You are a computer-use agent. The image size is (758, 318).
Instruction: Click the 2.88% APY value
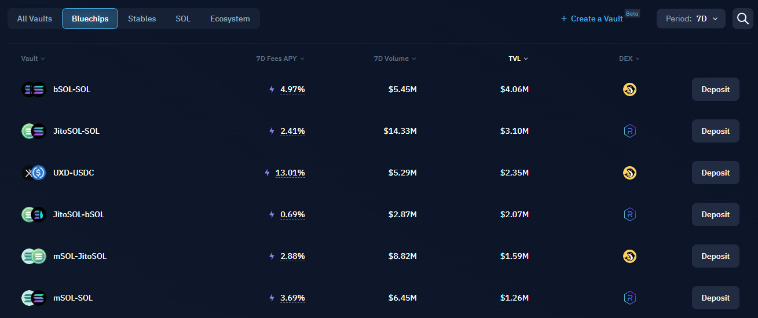[292, 257]
